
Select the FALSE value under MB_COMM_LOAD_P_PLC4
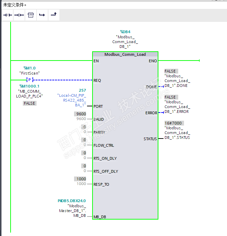pyautogui.click(x=30, y=103)
